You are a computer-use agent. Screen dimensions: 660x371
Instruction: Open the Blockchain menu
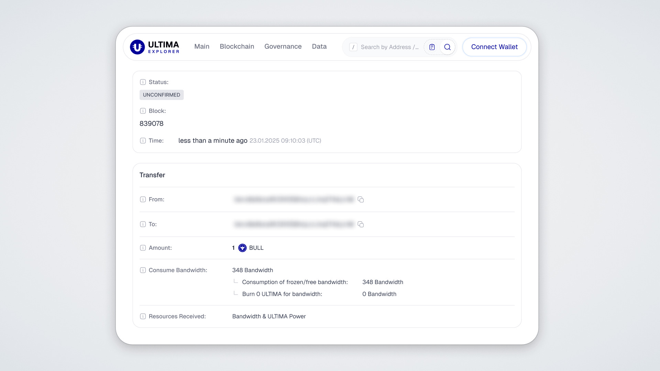(237, 47)
